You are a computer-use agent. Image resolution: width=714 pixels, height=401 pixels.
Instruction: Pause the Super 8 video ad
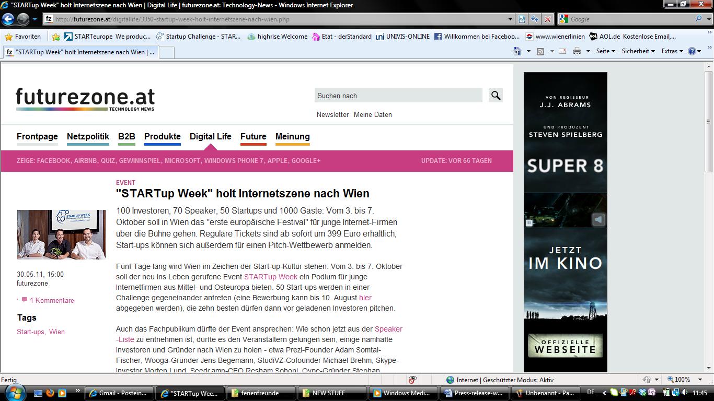(529, 223)
